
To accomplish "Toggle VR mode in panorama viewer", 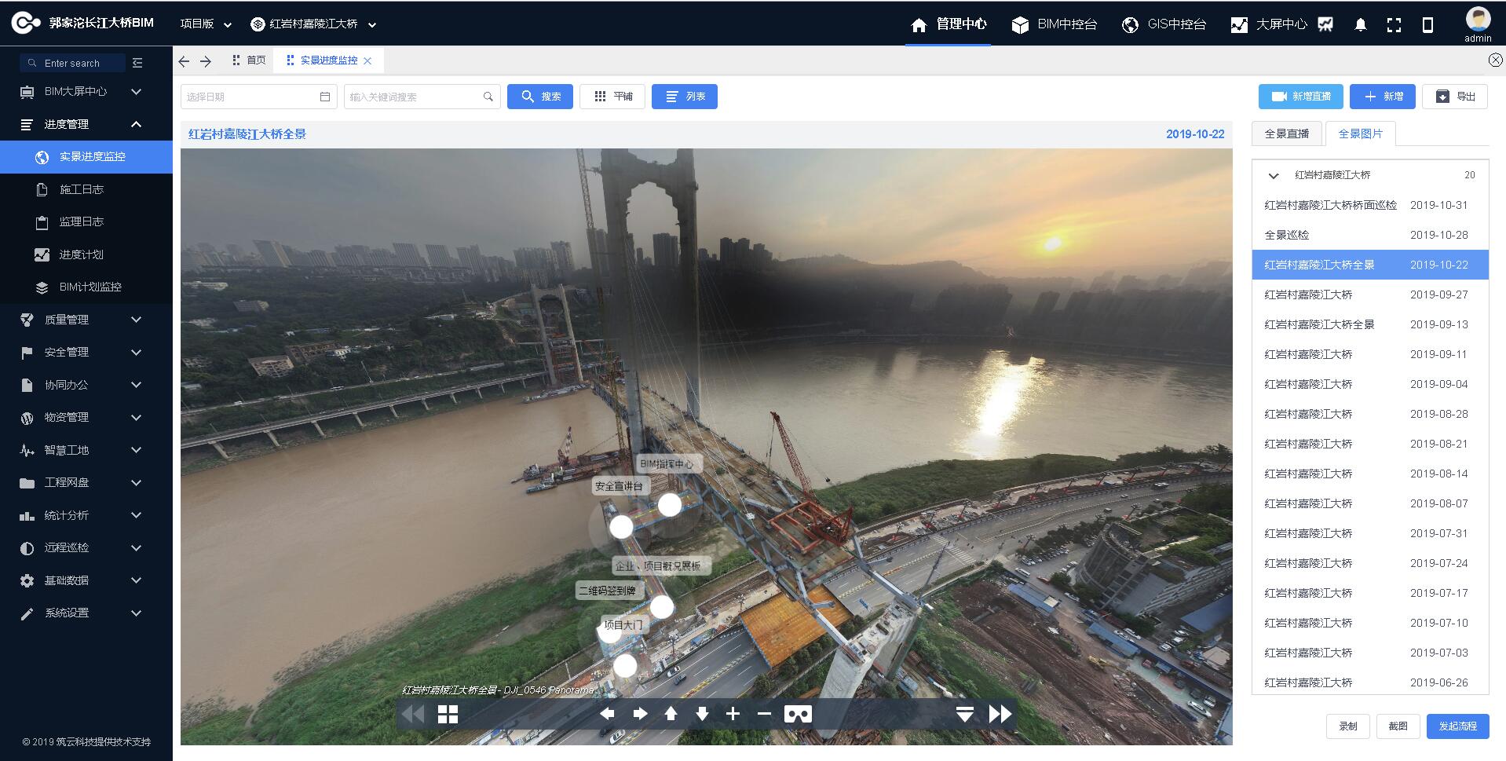I will pos(798,714).
